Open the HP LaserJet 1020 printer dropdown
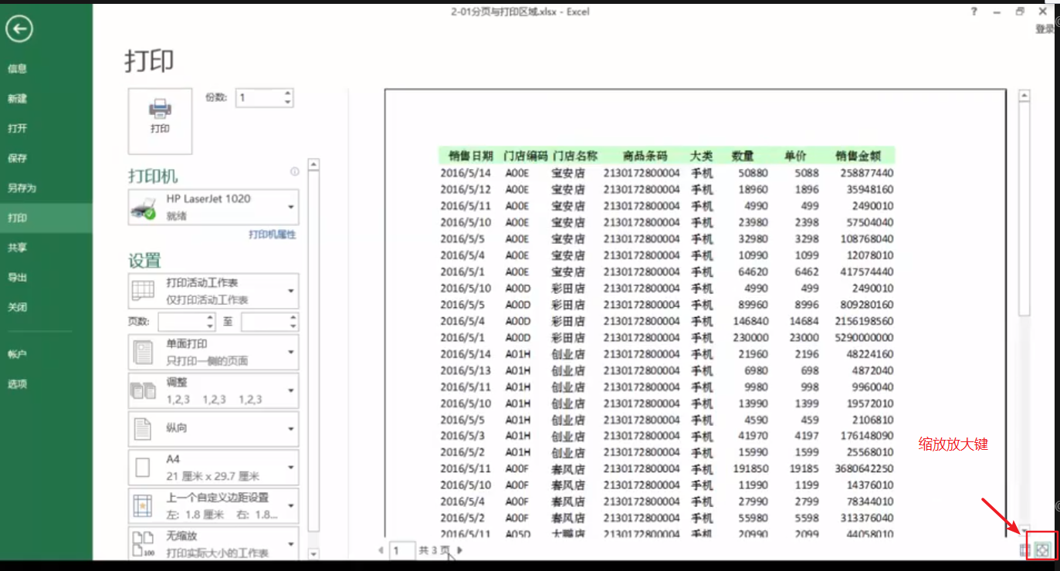 (213, 207)
